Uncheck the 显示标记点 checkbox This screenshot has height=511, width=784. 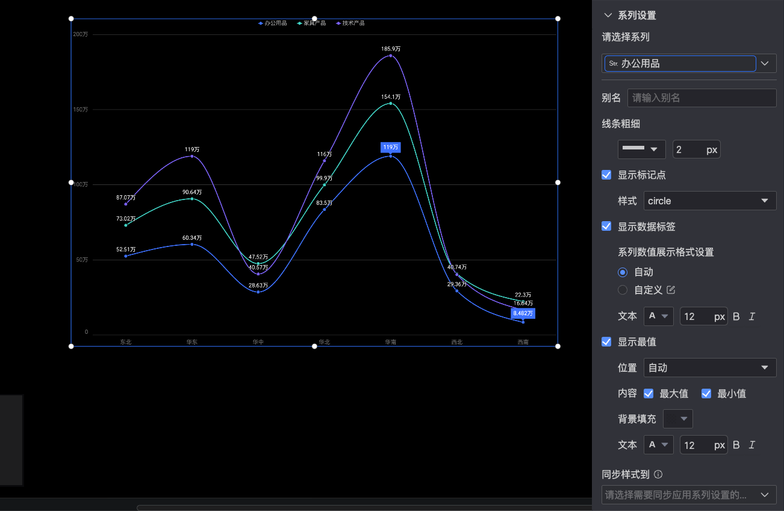pyautogui.click(x=607, y=175)
